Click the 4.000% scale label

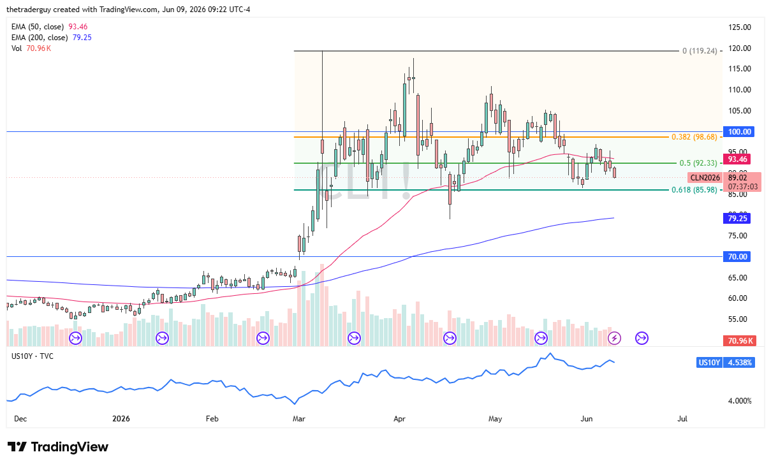pos(740,401)
